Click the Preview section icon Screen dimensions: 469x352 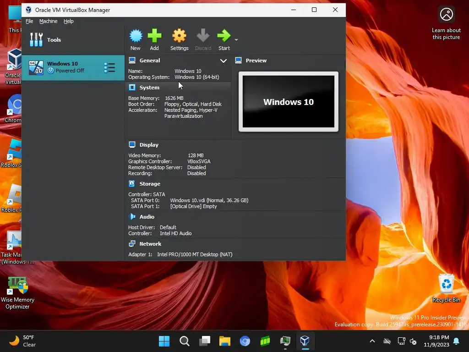click(x=238, y=60)
